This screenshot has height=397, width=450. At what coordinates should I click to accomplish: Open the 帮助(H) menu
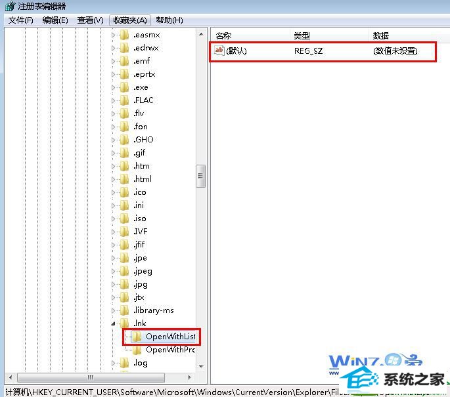169,20
